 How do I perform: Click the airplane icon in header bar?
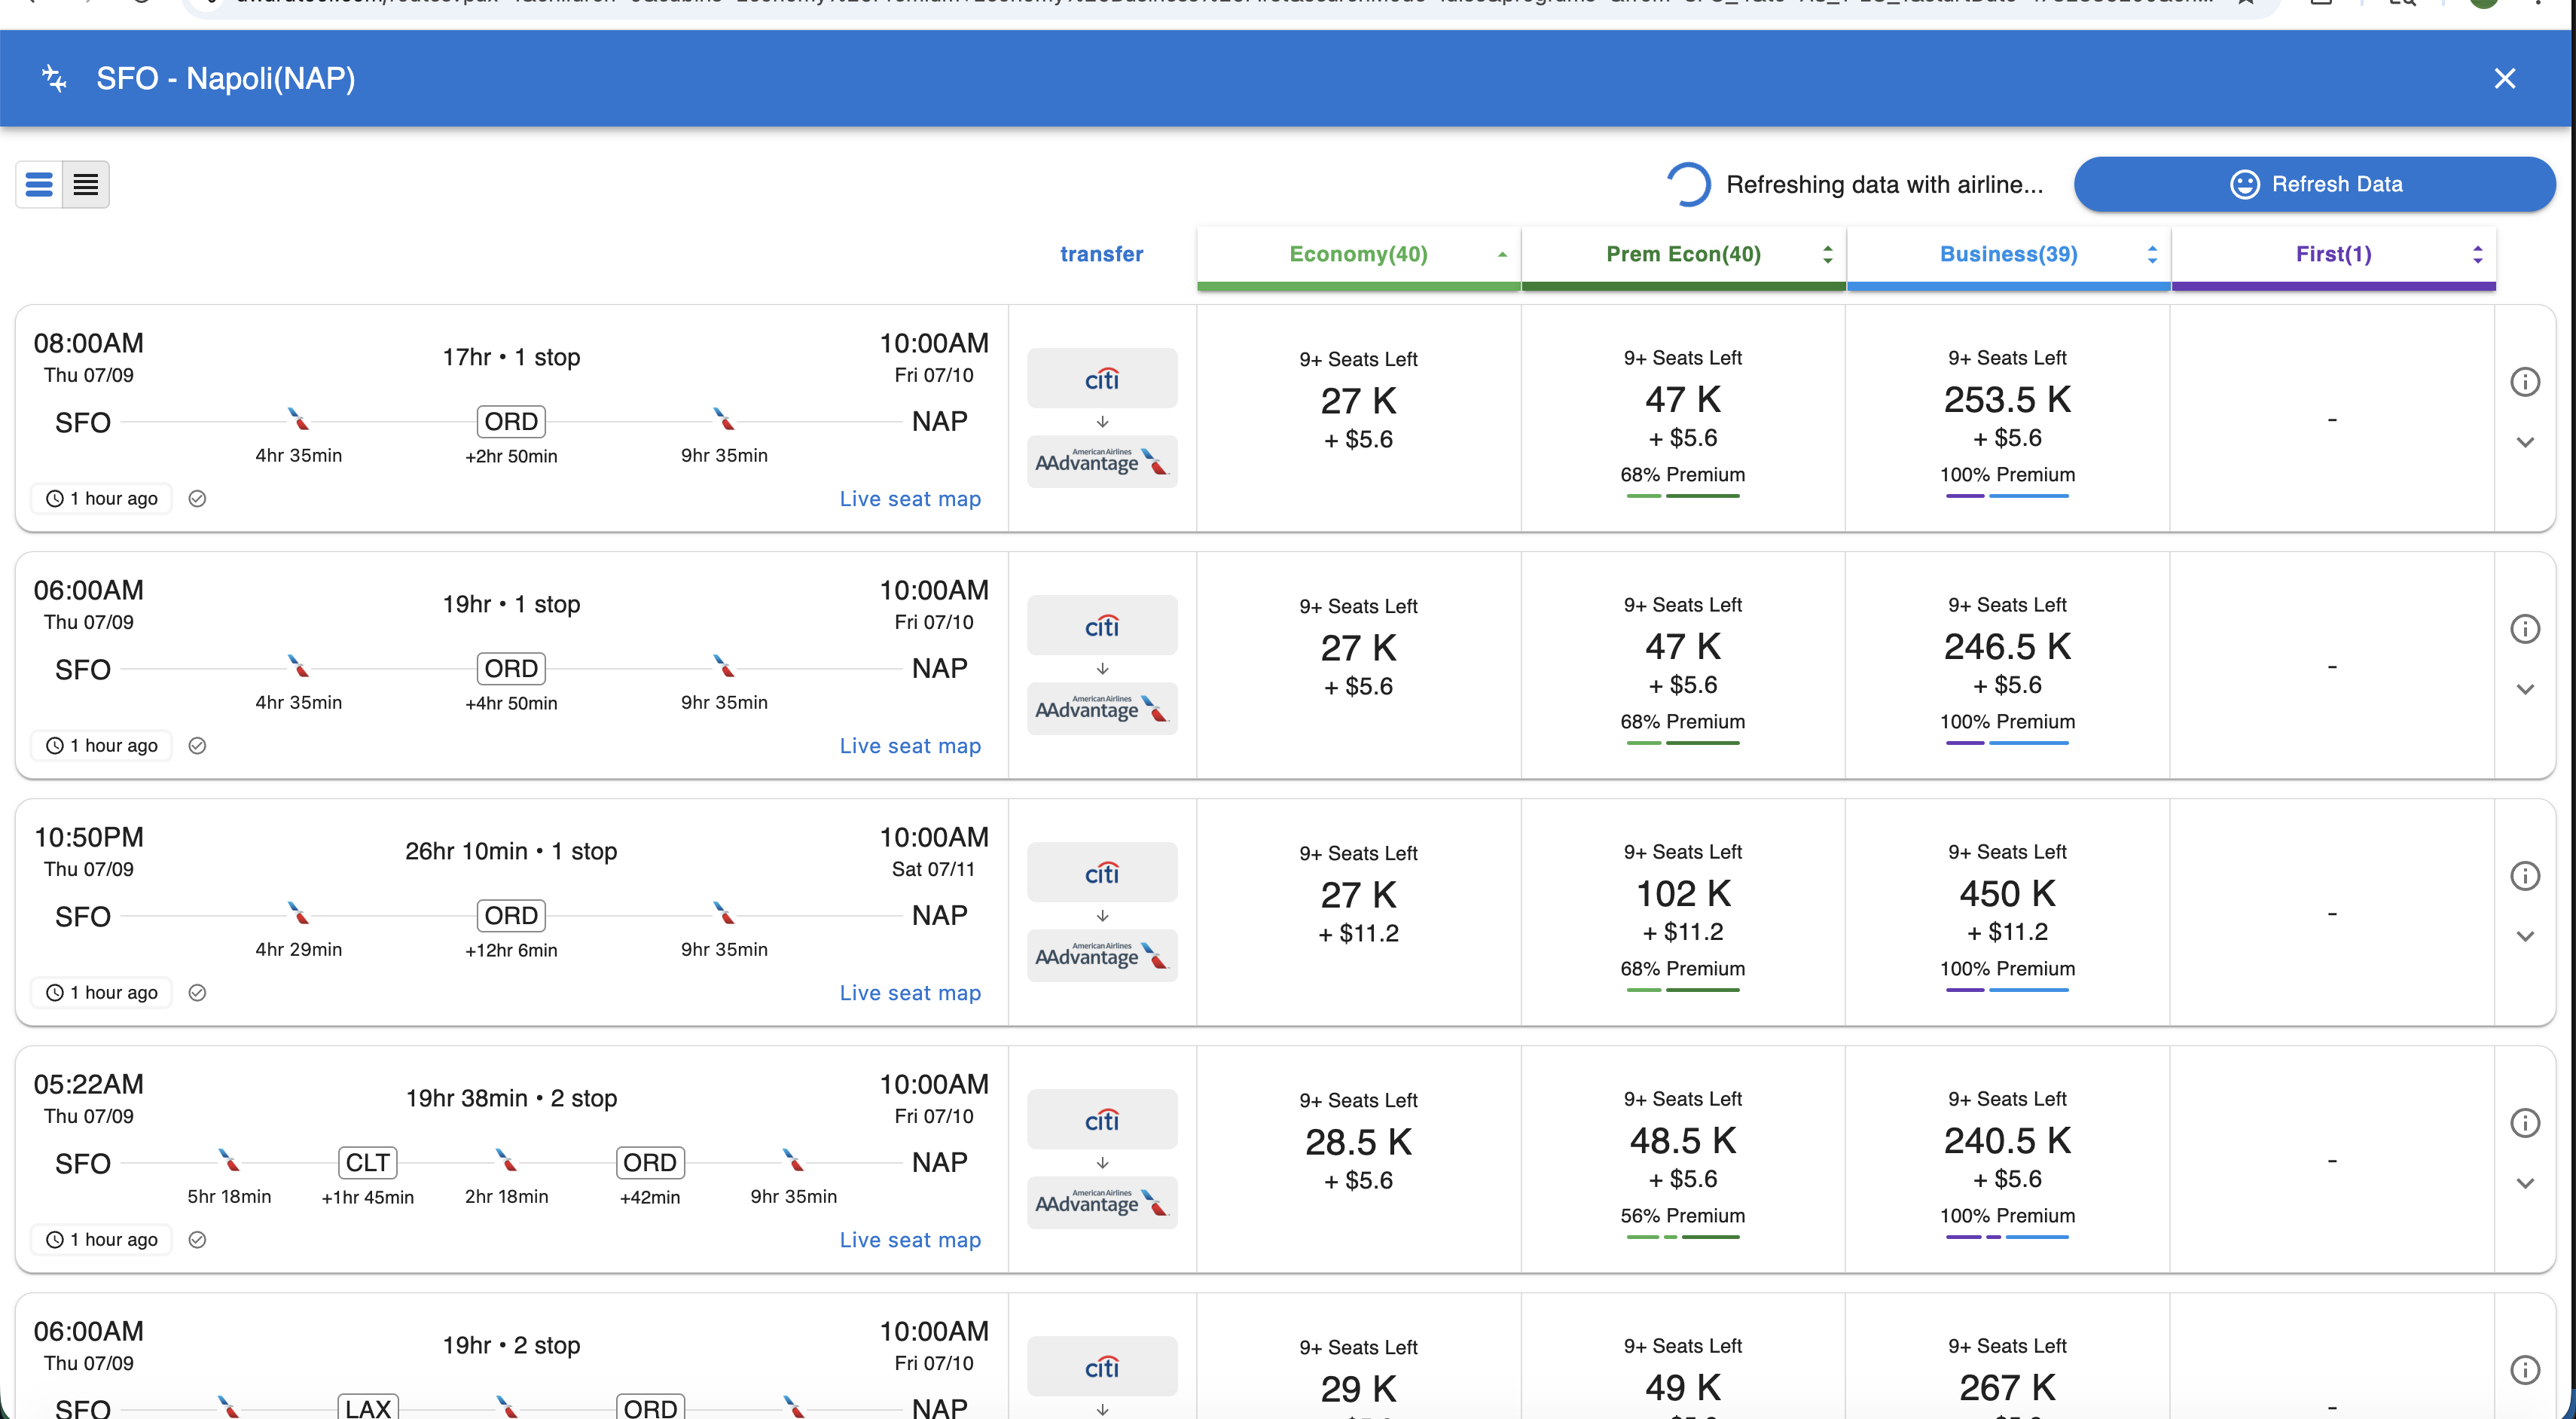pyautogui.click(x=54, y=78)
